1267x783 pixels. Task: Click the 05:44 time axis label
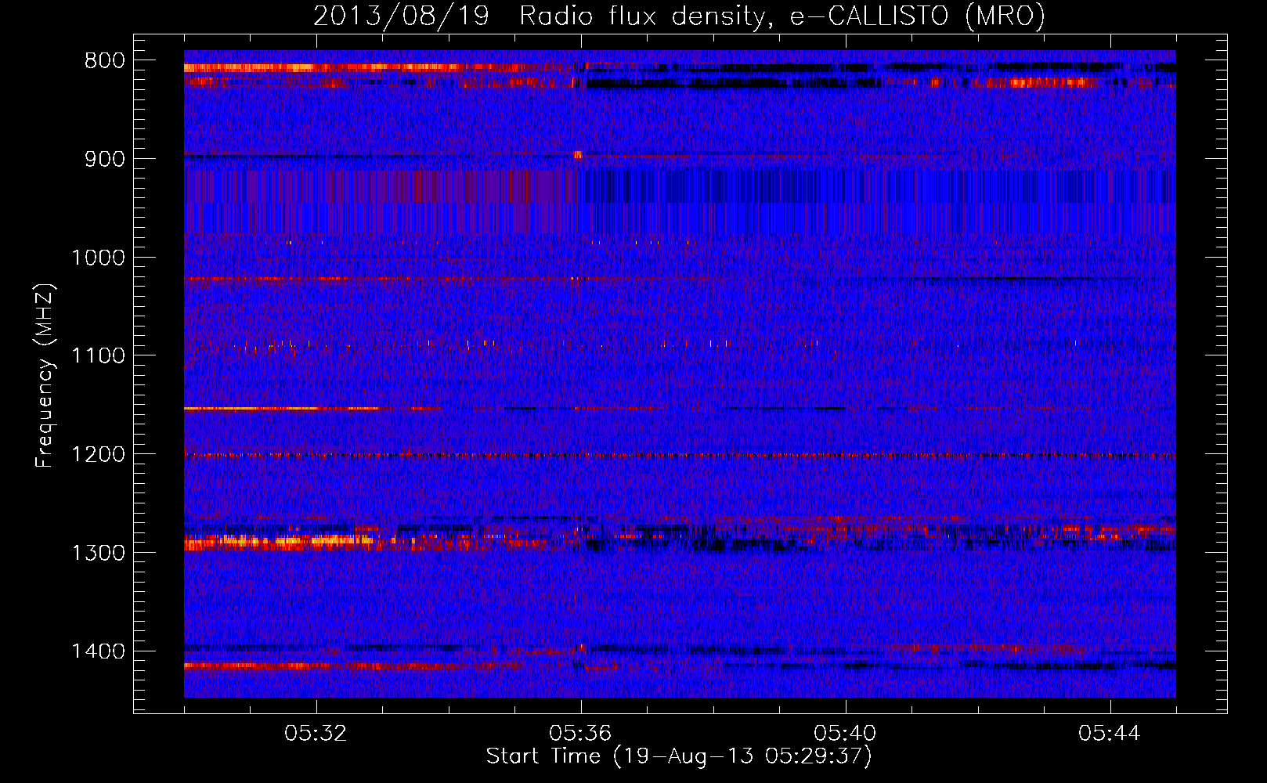coord(1110,734)
